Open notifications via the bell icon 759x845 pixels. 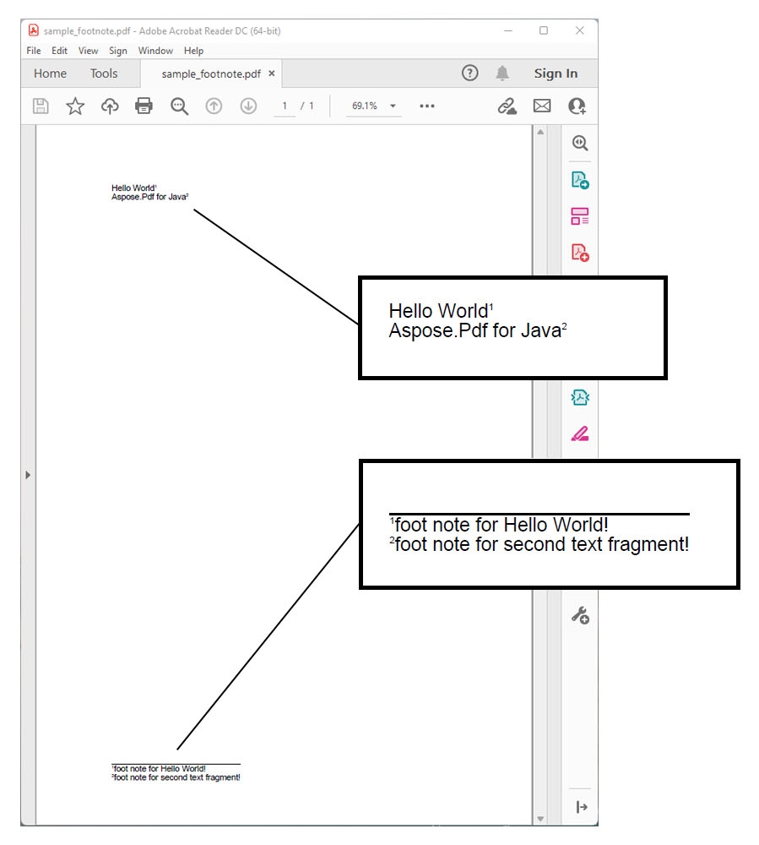point(502,73)
